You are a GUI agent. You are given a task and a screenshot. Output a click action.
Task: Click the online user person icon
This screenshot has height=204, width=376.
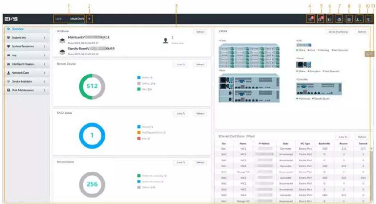pos(165,40)
